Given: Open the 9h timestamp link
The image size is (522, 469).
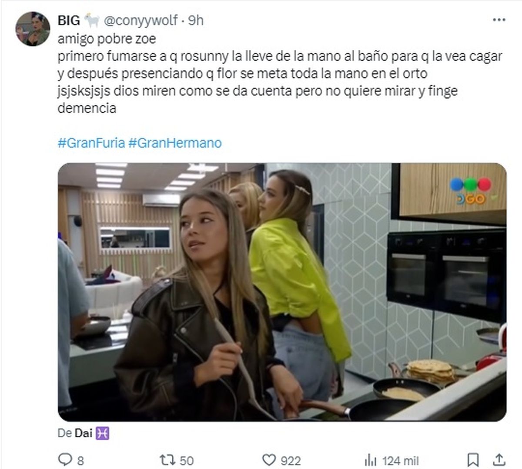Looking at the screenshot, I should tap(196, 20).
